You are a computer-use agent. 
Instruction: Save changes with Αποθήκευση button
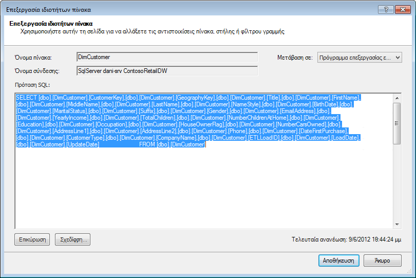[339, 261]
